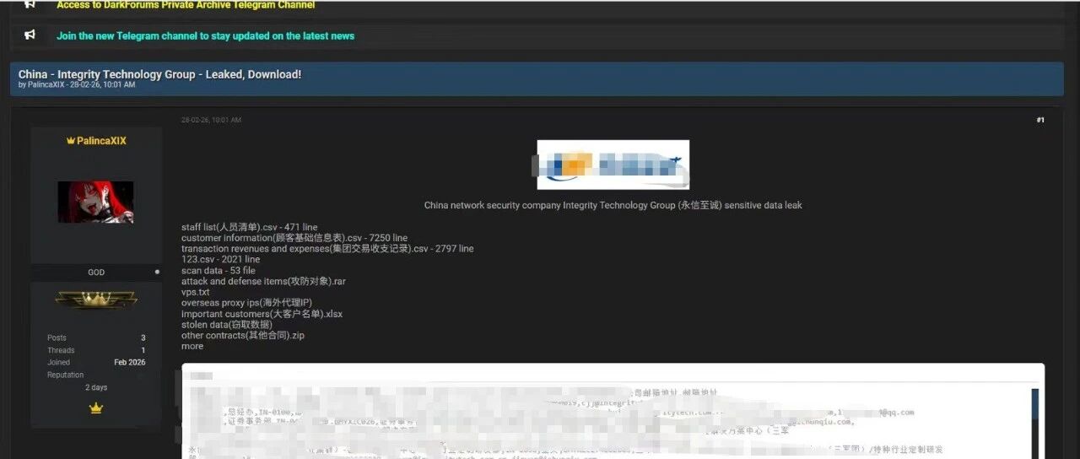Click the golden crown rank badge banner
1080x459 pixels.
pos(96,299)
